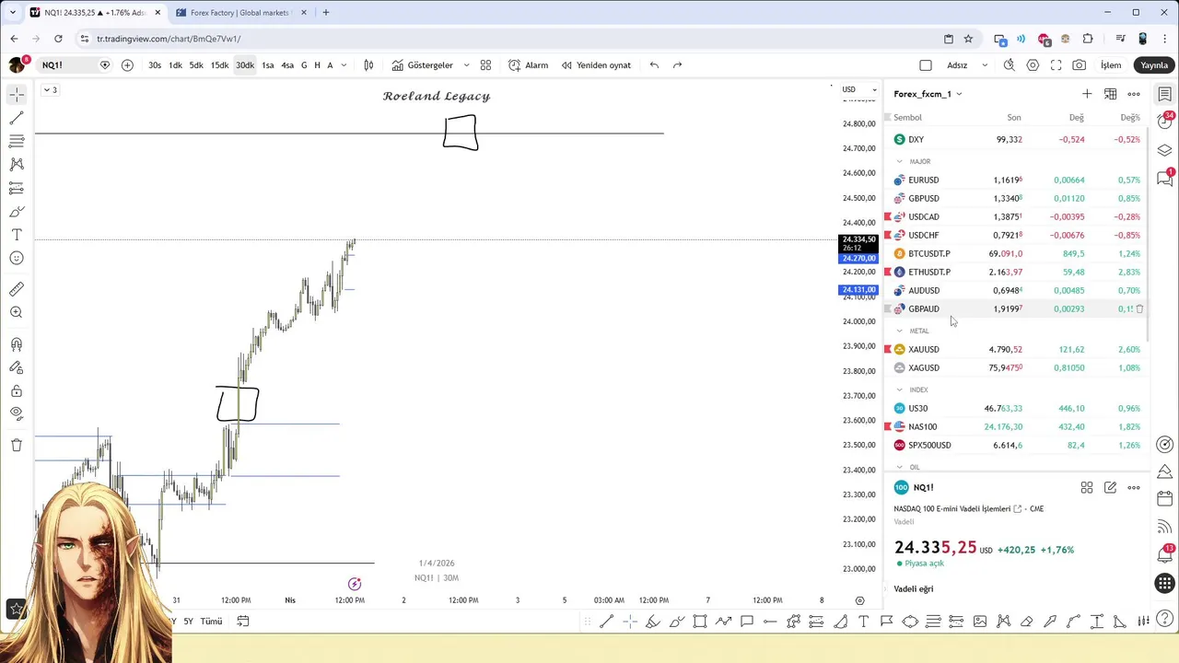This screenshot has width=1179, height=663.
Task: Start Yeniden oynat bar replay
Action: 596,65
